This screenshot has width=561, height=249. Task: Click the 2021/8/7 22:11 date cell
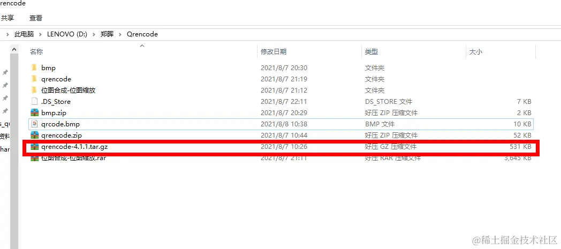(284, 102)
